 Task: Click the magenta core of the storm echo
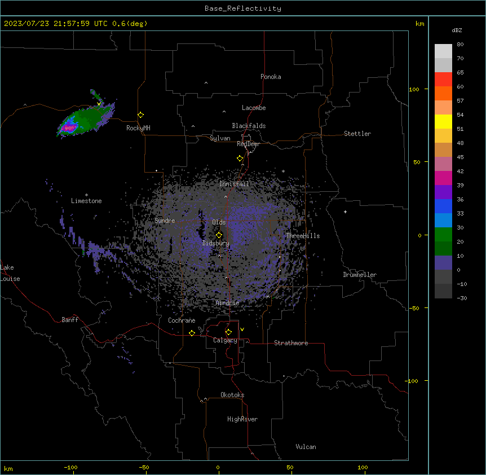pyautogui.click(x=69, y=127)
